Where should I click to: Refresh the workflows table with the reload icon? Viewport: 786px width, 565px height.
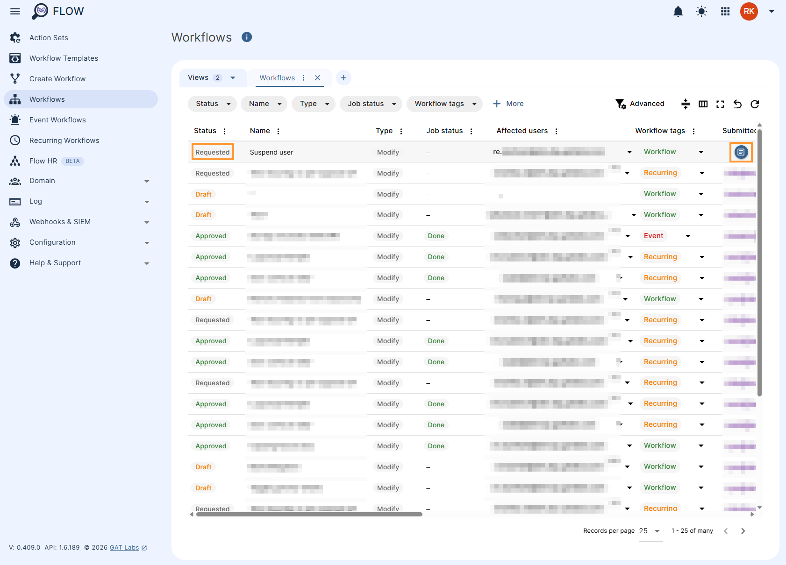tap(755, 104)
